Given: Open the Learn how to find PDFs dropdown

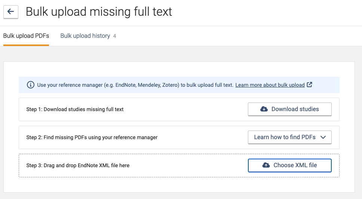Looking at the screenshot, I should point(285,137).
